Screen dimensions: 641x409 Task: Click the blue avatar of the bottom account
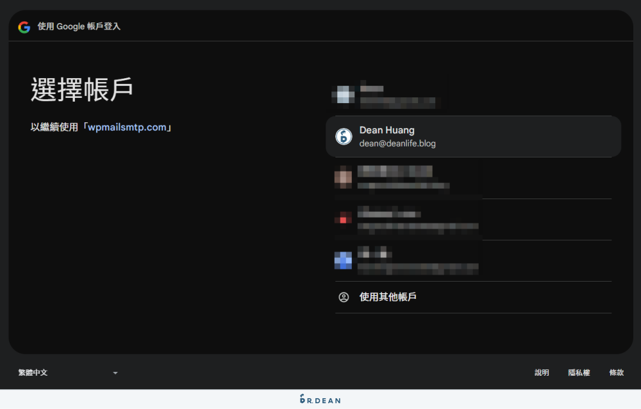tap(344, 261)
